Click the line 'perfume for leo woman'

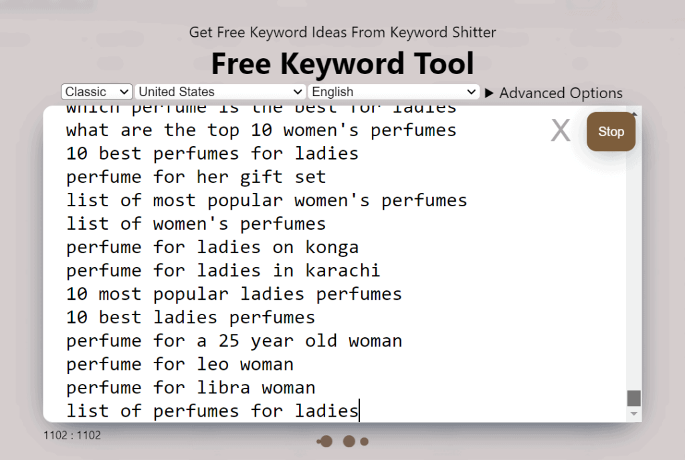pyautogui.click(x=179, y=364)
